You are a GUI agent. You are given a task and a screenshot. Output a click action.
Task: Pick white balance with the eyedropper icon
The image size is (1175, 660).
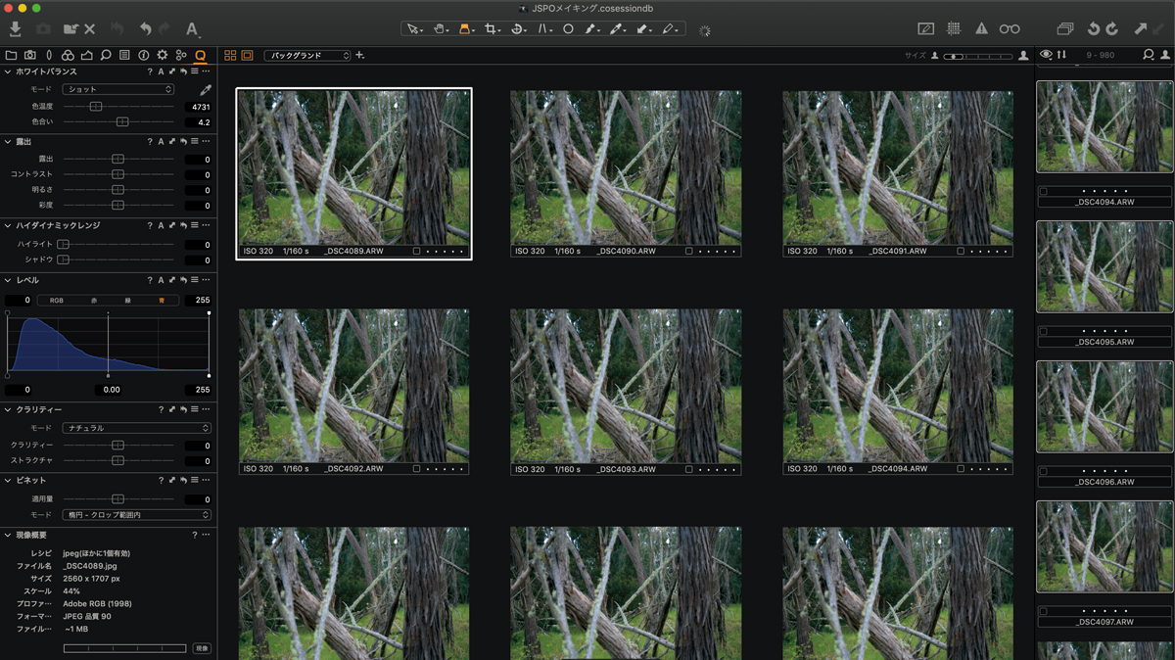point(206,89)
